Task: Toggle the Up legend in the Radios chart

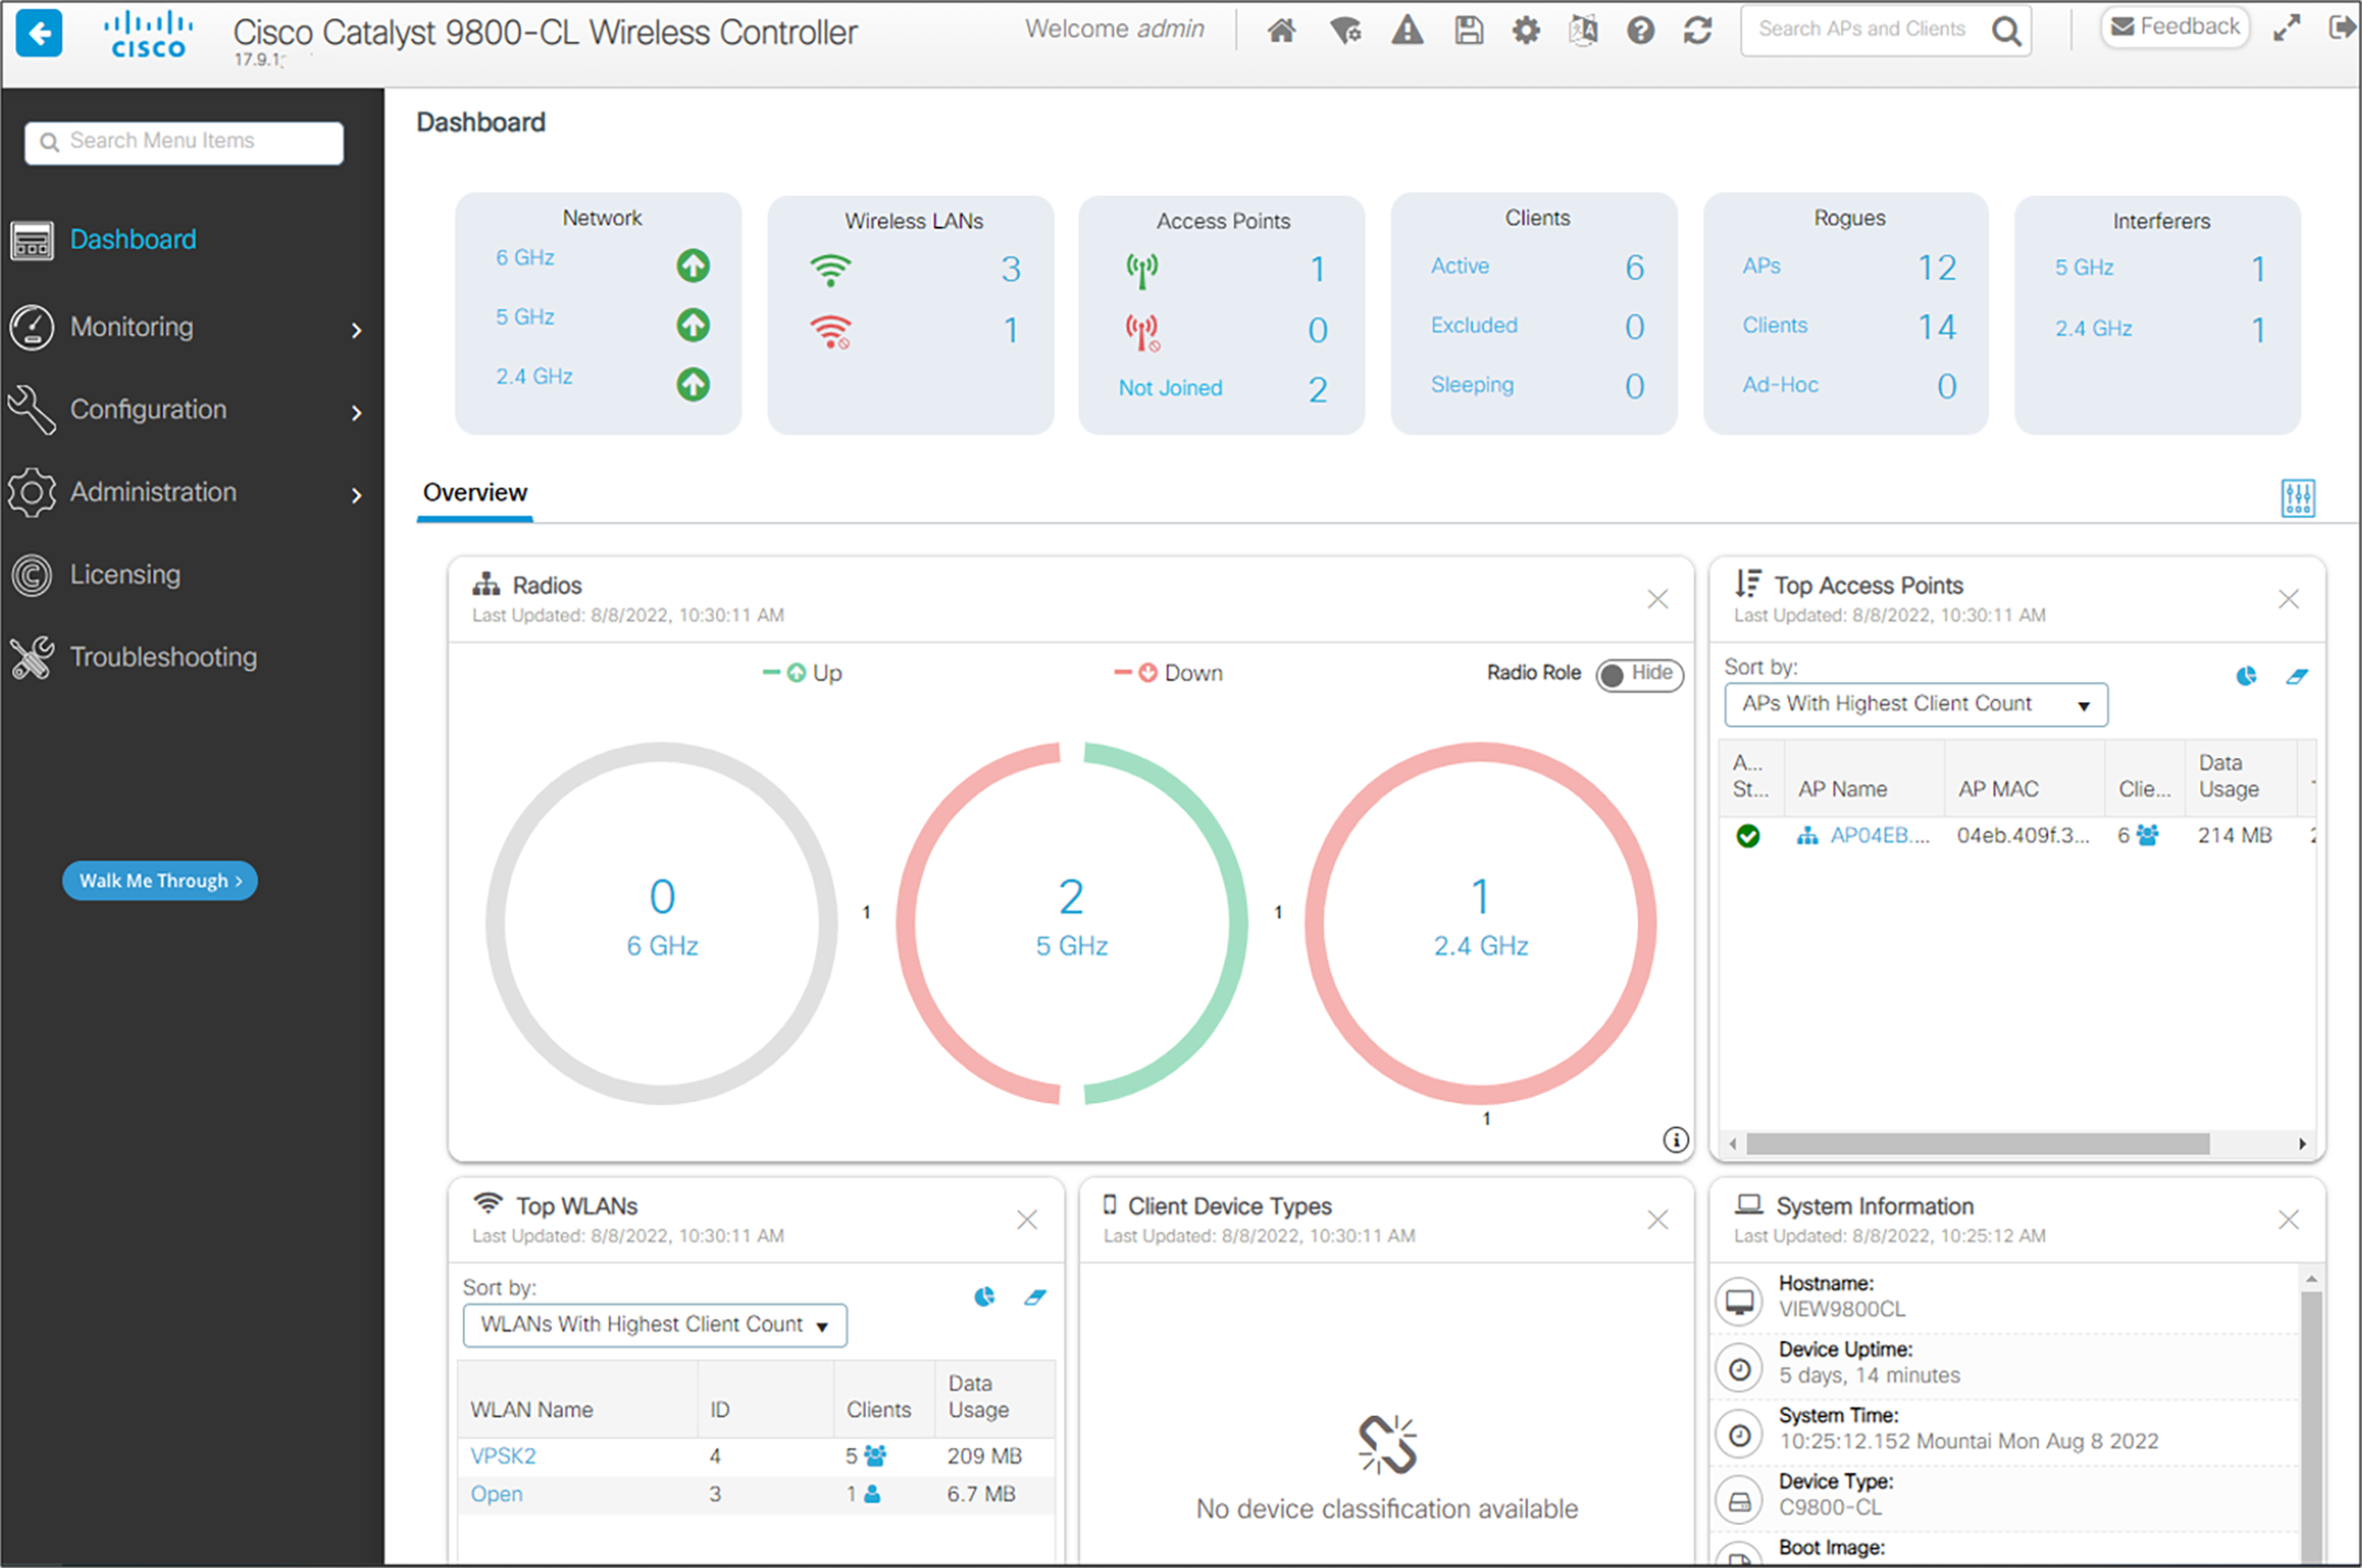Action: click(x=803, y=673)
